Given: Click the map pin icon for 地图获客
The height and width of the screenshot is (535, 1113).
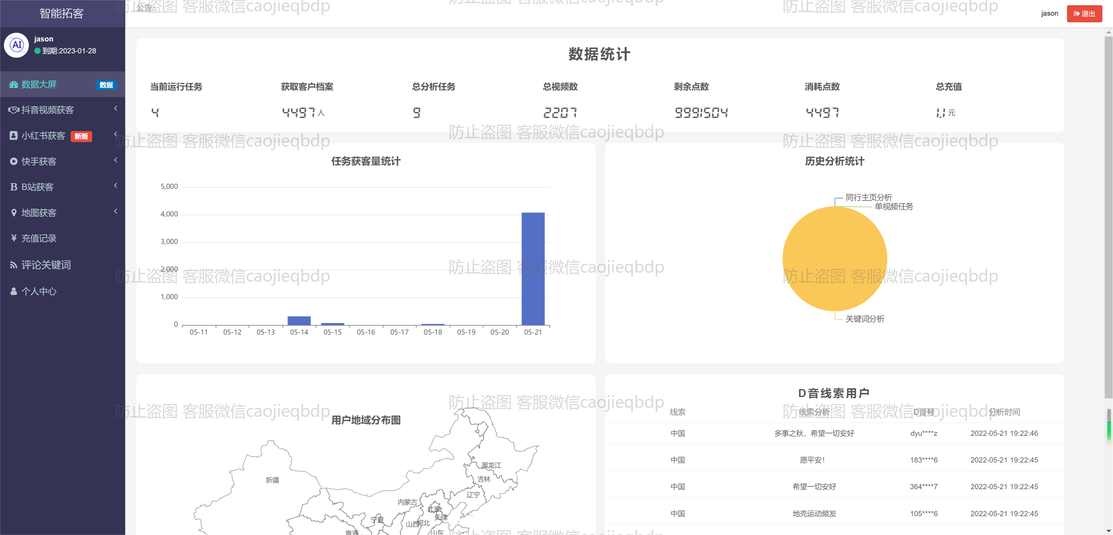Looking at the screenshot, I should [x=14, y=213].
